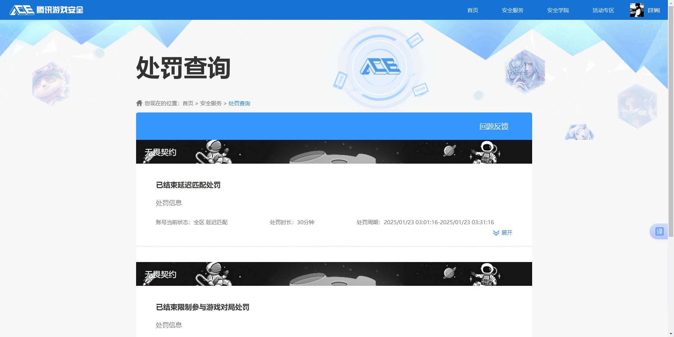Click the floating 译 translate button
The image size is (674, 337).
pos(660,231)
